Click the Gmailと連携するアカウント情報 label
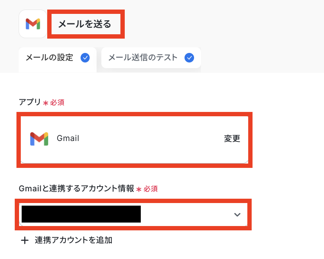 click(x=77, y=189)
